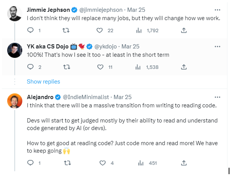Screen dimensions: 240x187
Task: Reply to YK aka CS Dojo's tweet
Action: point(31,67)
